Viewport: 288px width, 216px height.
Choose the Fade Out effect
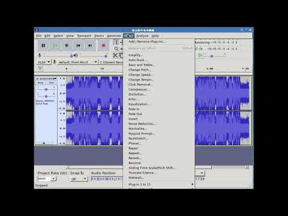point(159,114)
